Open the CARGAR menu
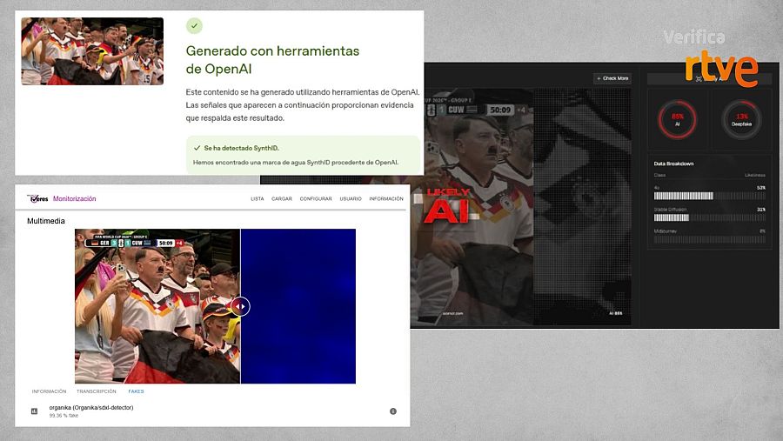Image resolution: width=783 pixels, height=441 pixels. pos(282,199)
